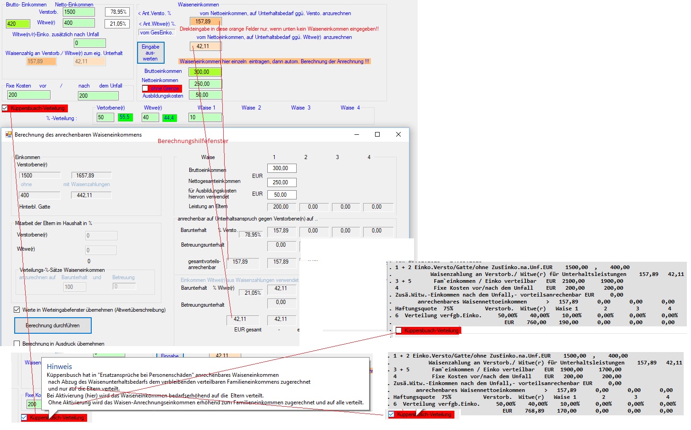
Task: Maximize the Berechnung des anrechenbaren Waiseneinkommens window
Action: (x=377, y=134)
